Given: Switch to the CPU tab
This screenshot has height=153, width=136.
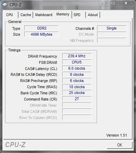Looking at the screenshot, I should pyautogui.click(x=11, y=15).
